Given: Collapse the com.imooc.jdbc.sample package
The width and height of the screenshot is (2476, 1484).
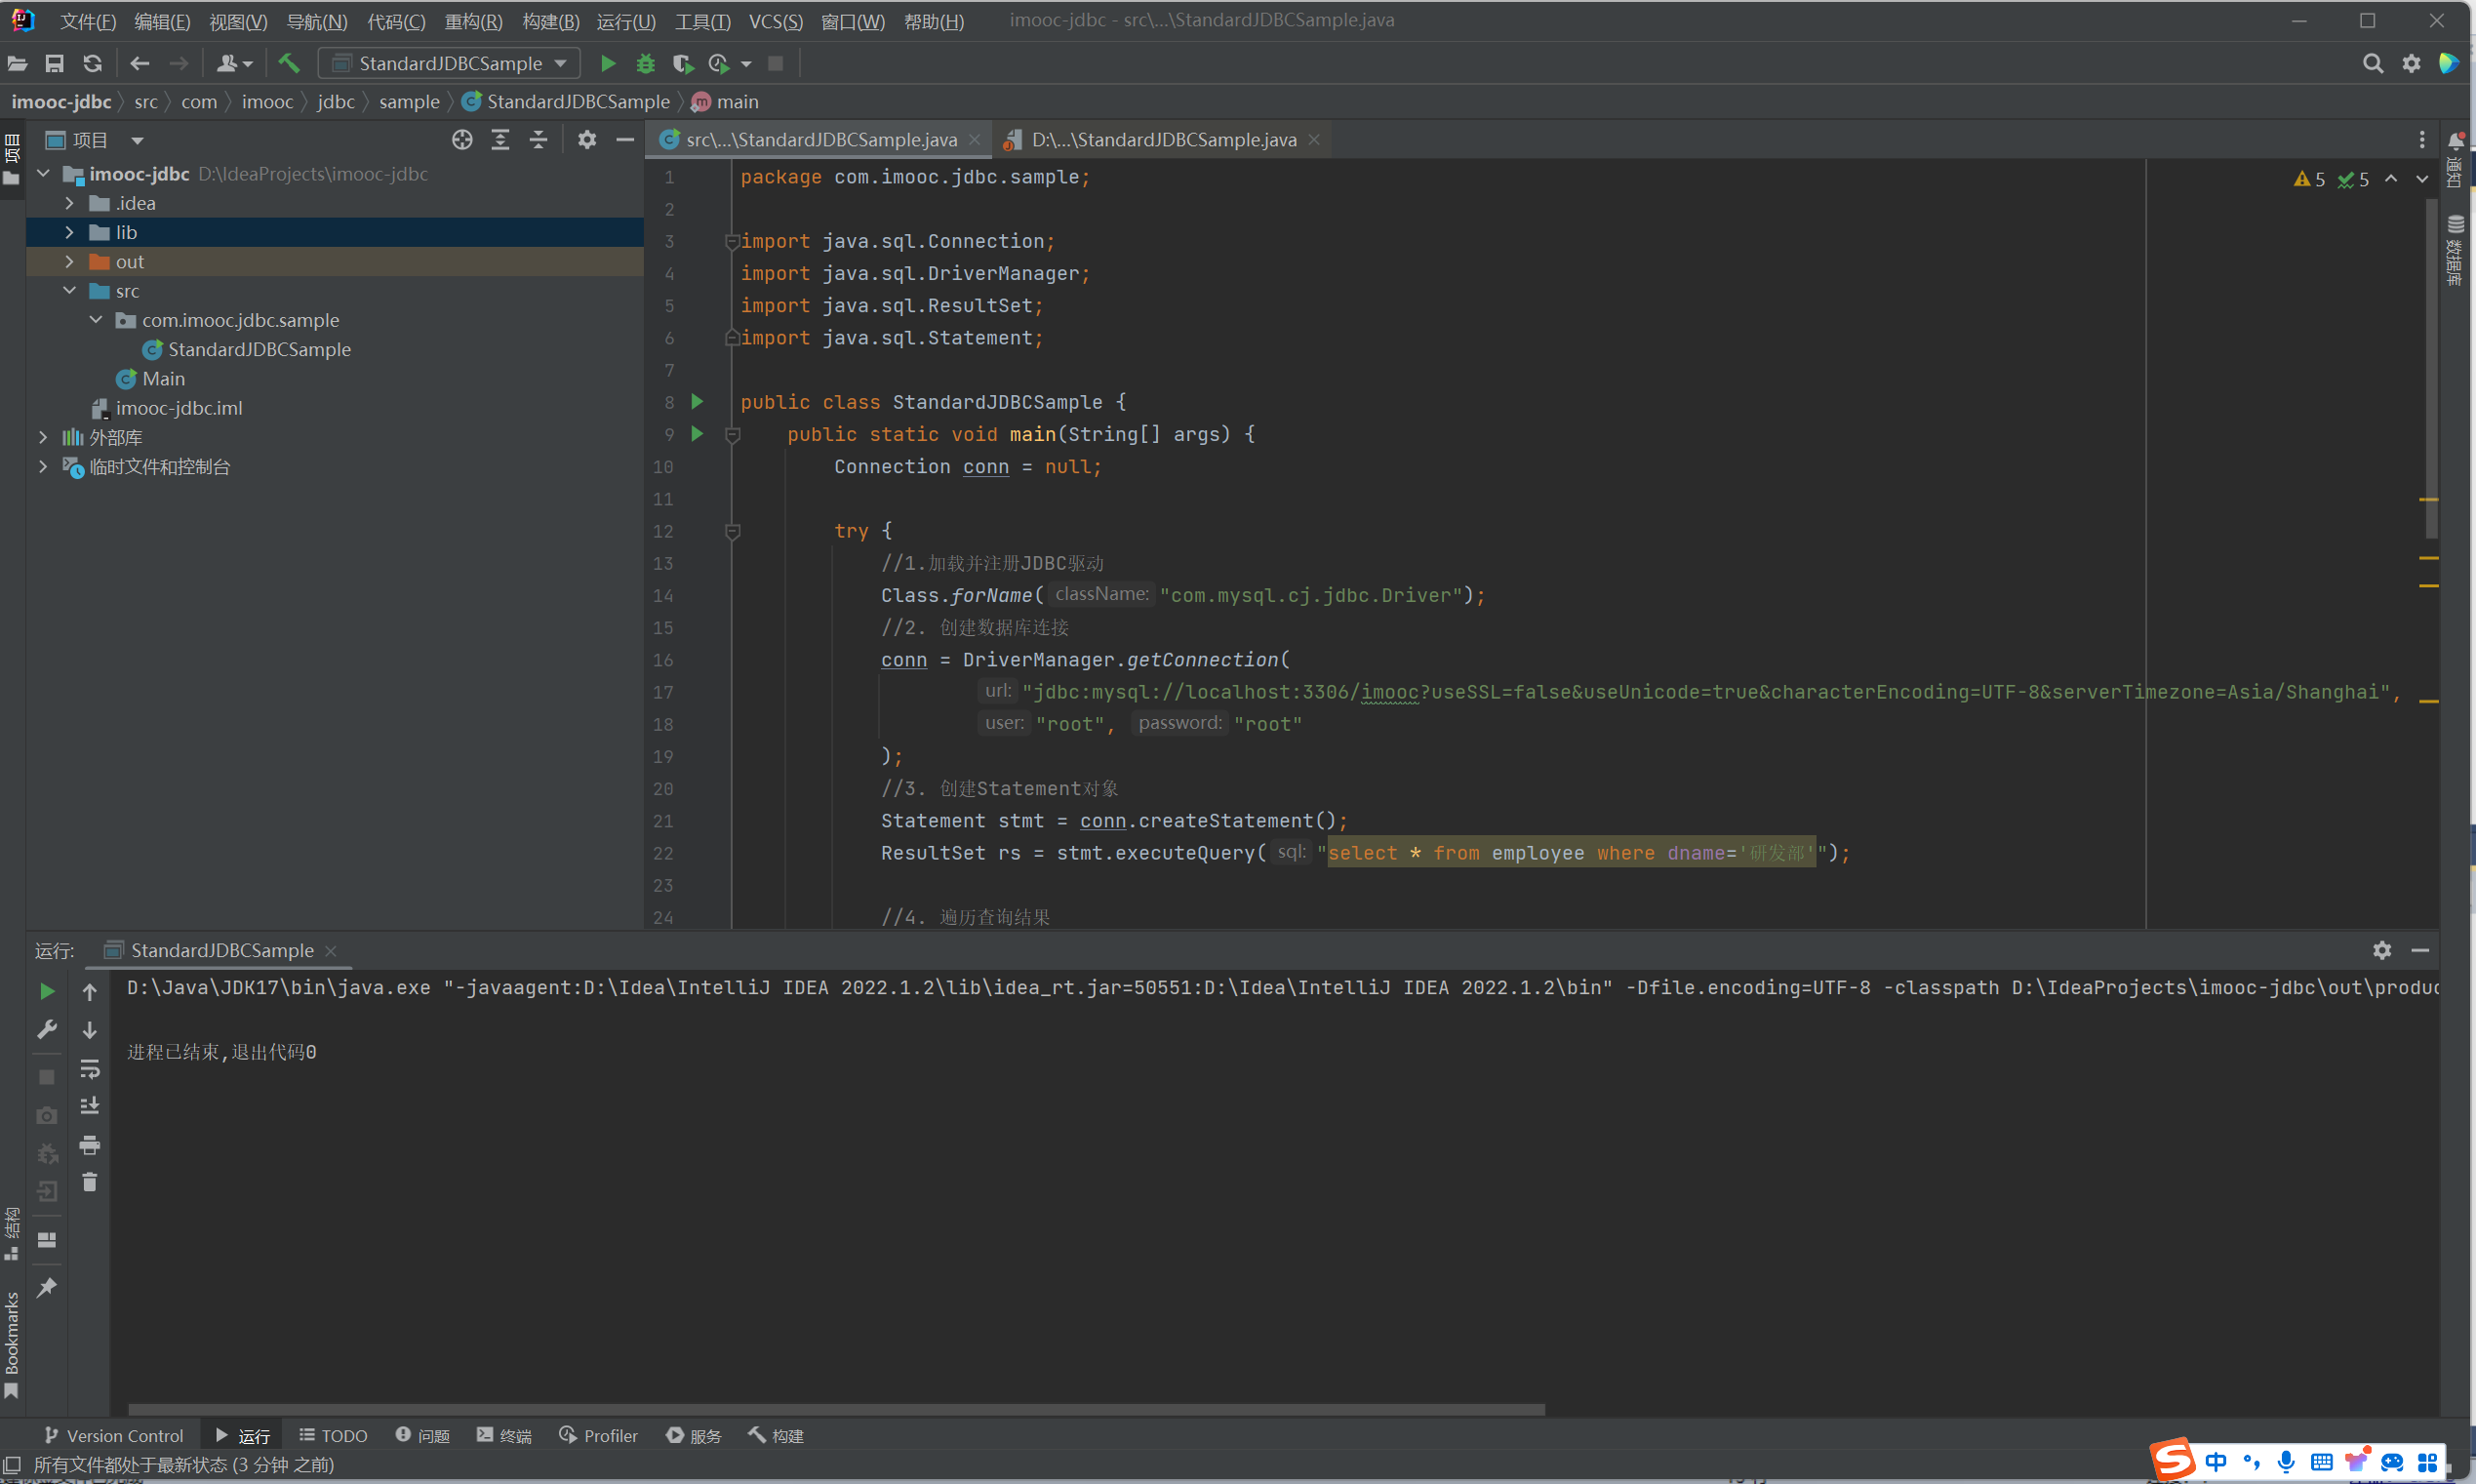Looking at the screenshot, I should (96, 320).
